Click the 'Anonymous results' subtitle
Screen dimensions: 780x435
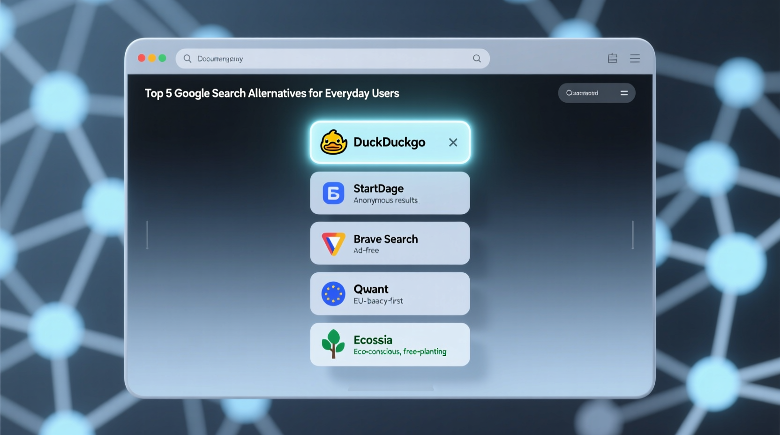[385, 201]
